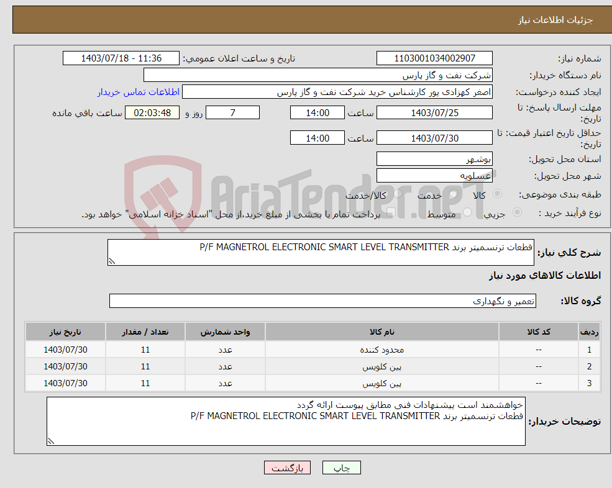Click the request creator field
Image resolution: width=612 pixels, height=488 pixels.
[x=337, y=92]
